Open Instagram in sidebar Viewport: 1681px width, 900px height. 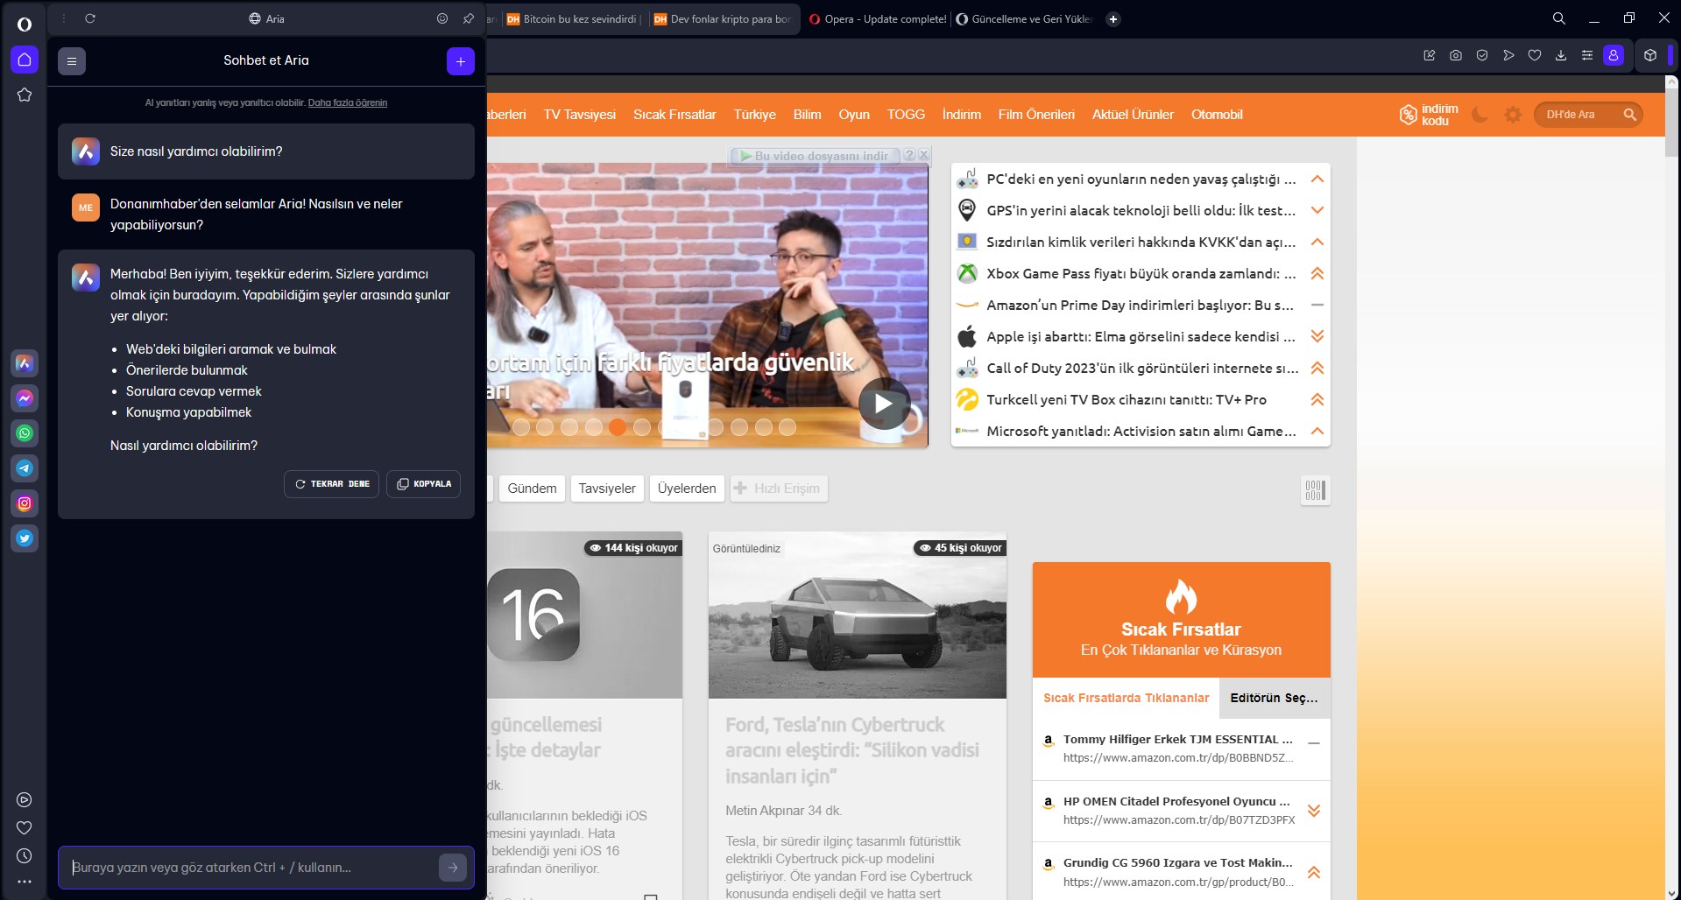click(x=25, y=503)
